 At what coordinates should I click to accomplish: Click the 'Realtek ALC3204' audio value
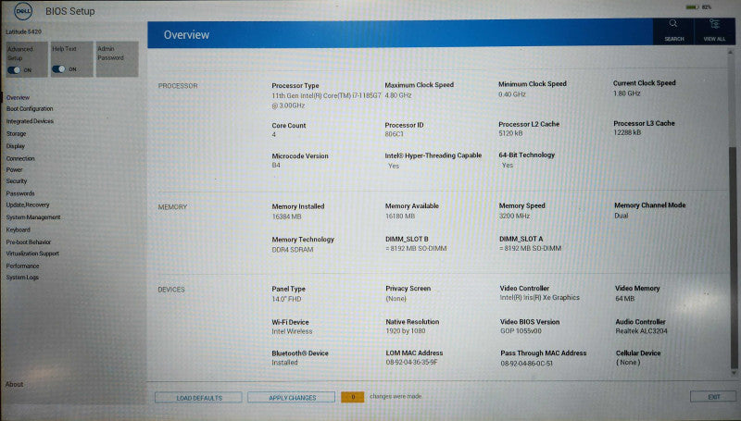click(641, 331)
